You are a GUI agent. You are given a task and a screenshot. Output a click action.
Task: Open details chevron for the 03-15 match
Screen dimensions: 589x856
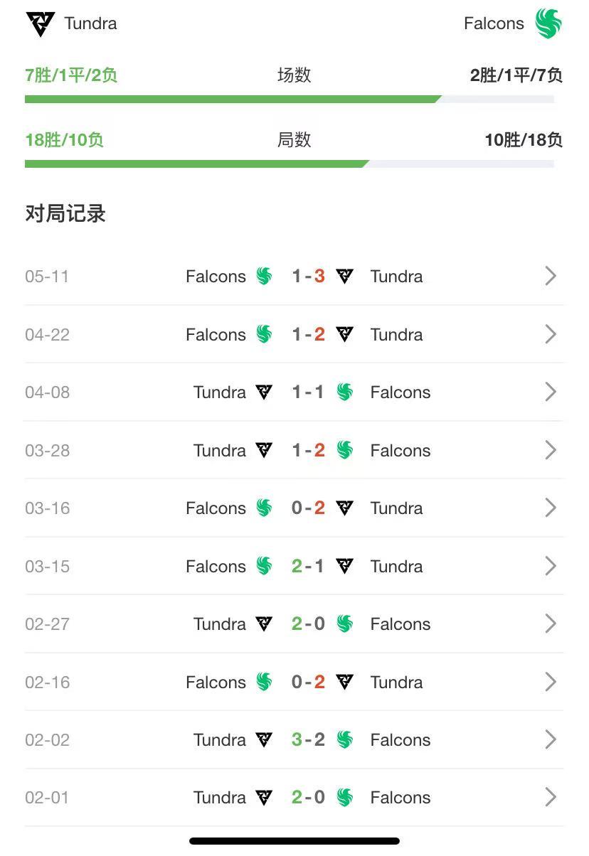point(550,566)
